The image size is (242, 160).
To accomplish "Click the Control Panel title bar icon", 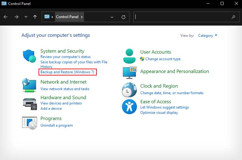I will [4, 3].
